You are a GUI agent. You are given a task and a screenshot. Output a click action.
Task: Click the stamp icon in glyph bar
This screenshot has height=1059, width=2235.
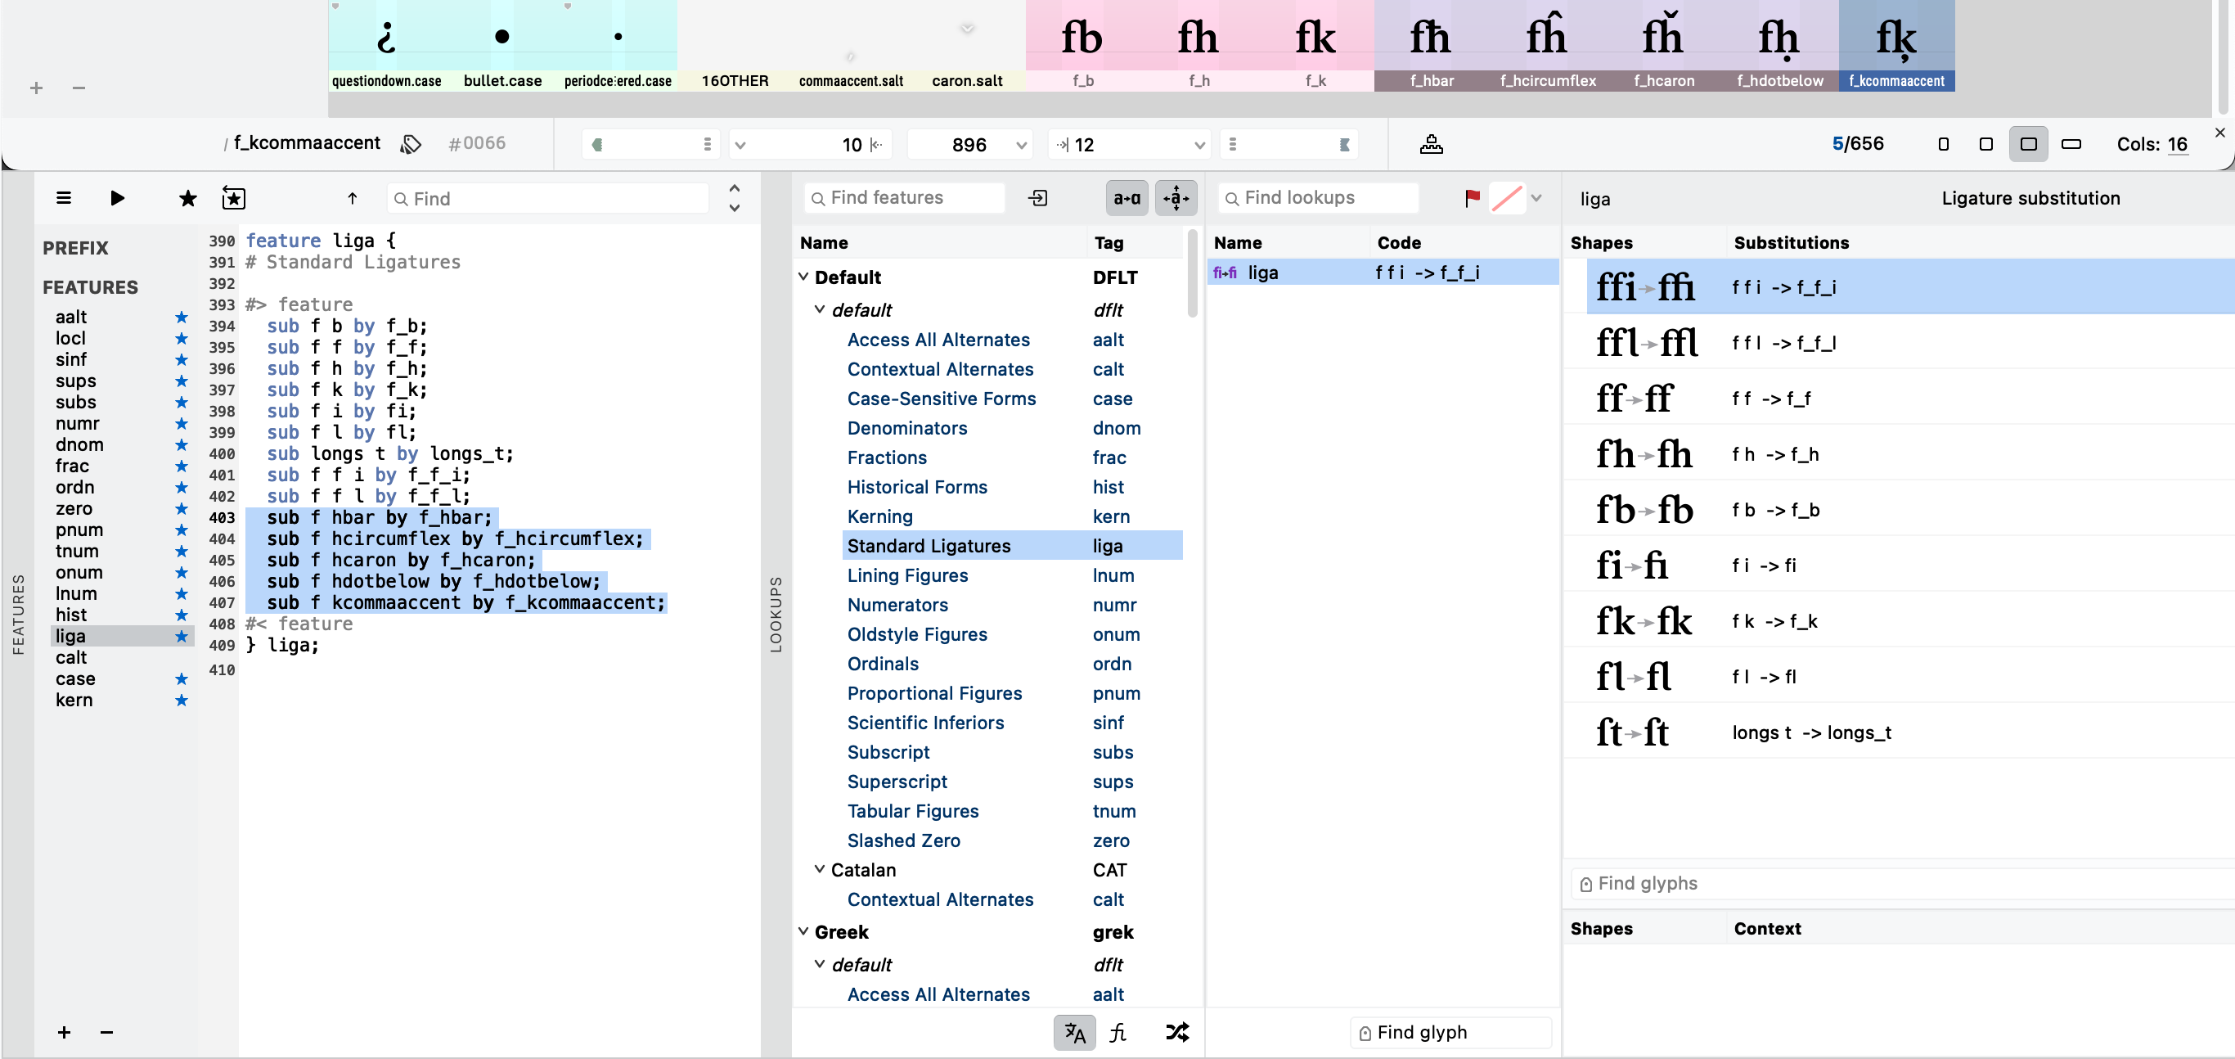click(1431, 144)
